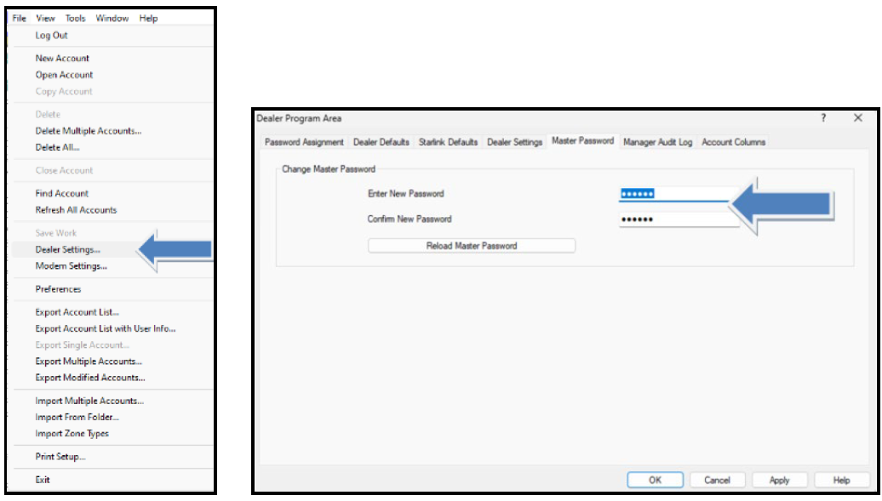
Task: Open the Starlink Defaults tab
Action: [x=448, y=142]
